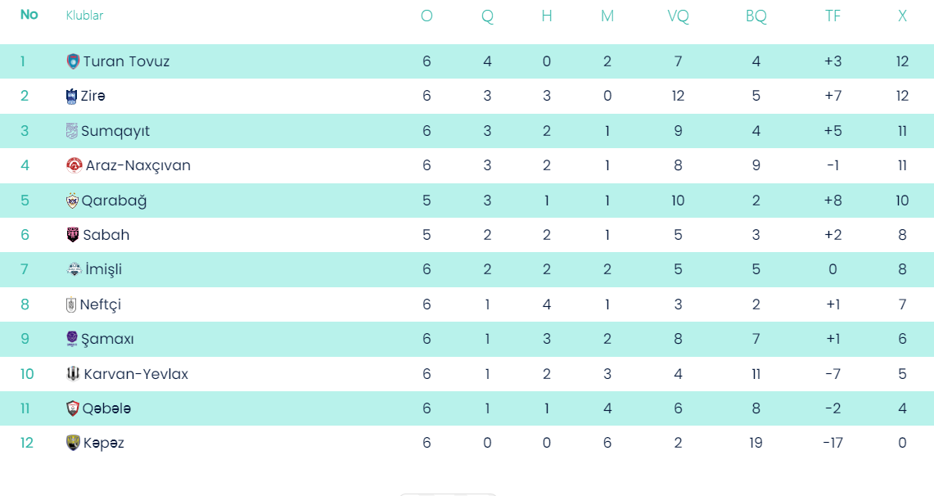Click the Araz-Naxçıvan club badge
Viewport: 934px width, 496px height.
coord(74,165)
